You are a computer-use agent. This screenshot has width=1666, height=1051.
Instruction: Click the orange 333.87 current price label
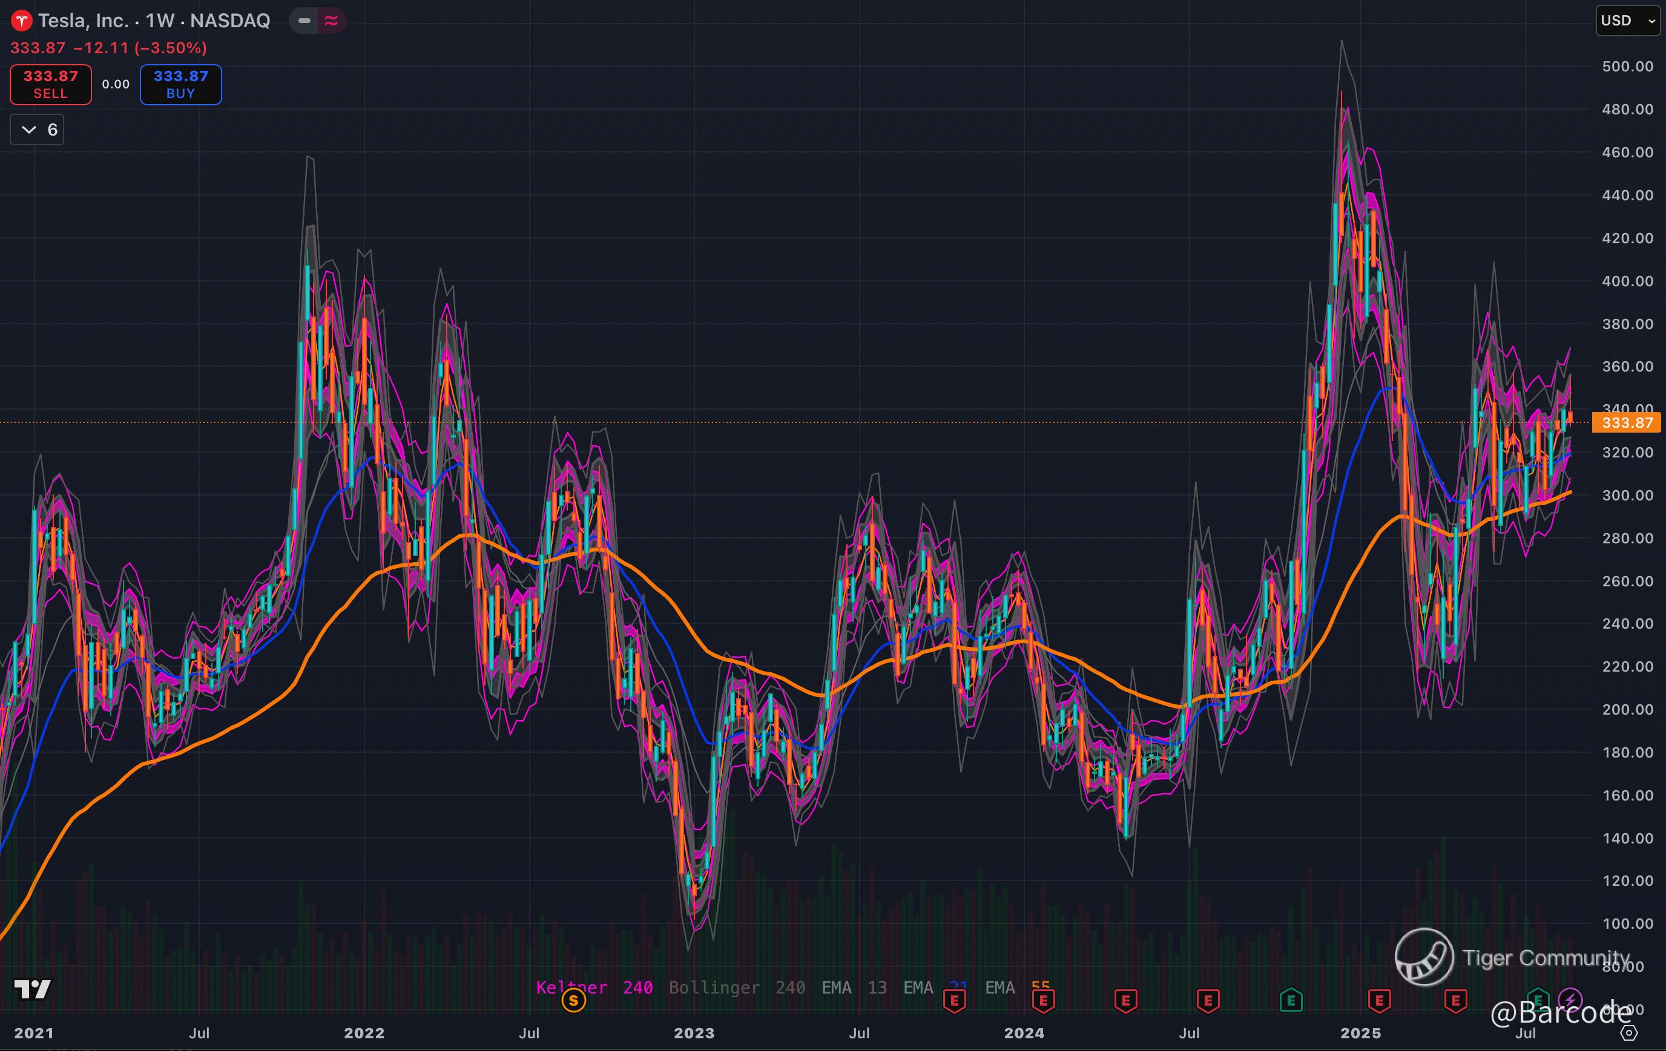coord(1626,422)
